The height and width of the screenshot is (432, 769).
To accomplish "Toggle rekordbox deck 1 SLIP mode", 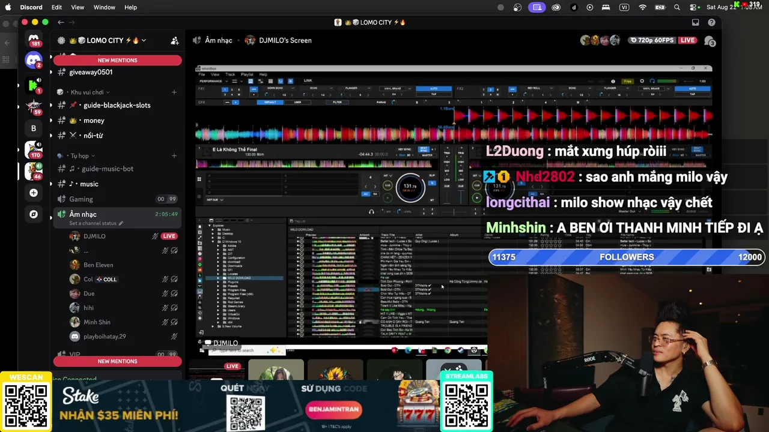I will [x=432, y=176].
